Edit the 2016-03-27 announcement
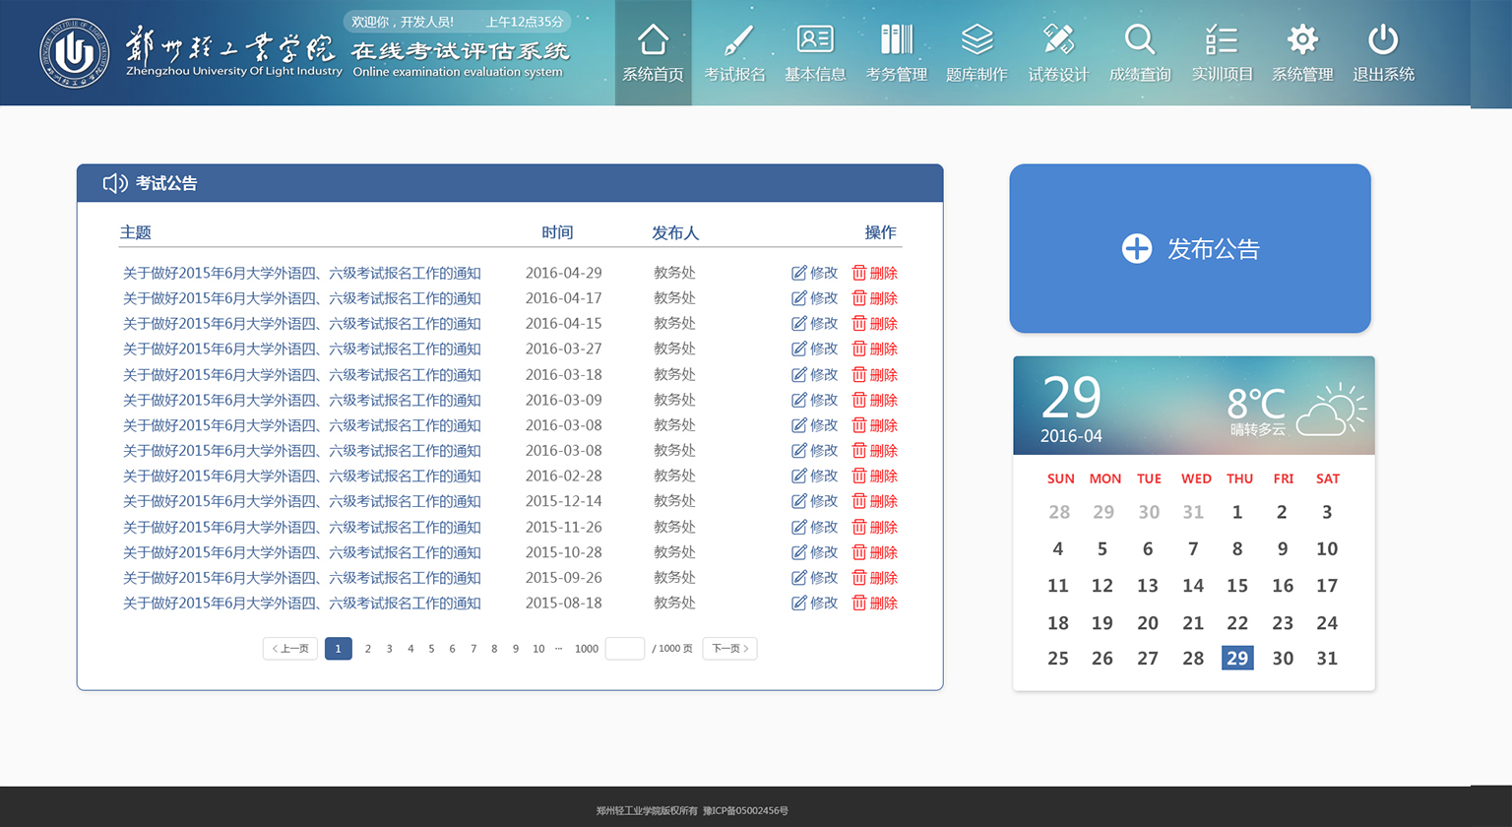 pyautogui.click(x=815, y=349)
